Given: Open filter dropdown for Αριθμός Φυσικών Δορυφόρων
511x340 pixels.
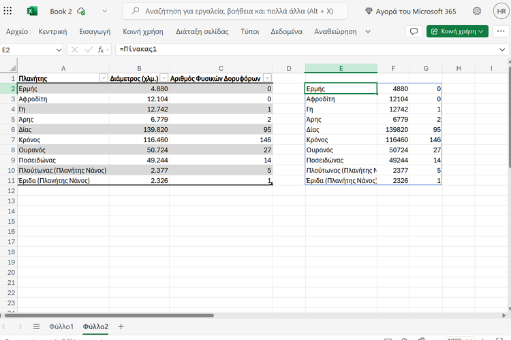Looking at the screenshot, I should coord(267,78).
